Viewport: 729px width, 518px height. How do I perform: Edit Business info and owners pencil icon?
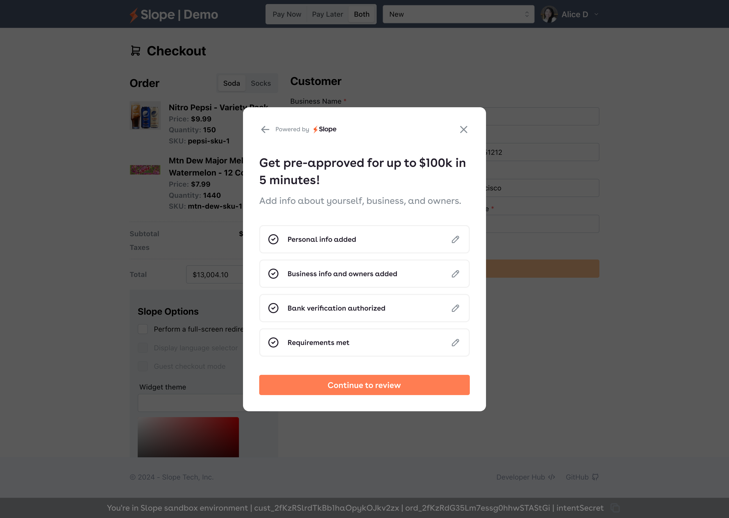tap(455, 274)
